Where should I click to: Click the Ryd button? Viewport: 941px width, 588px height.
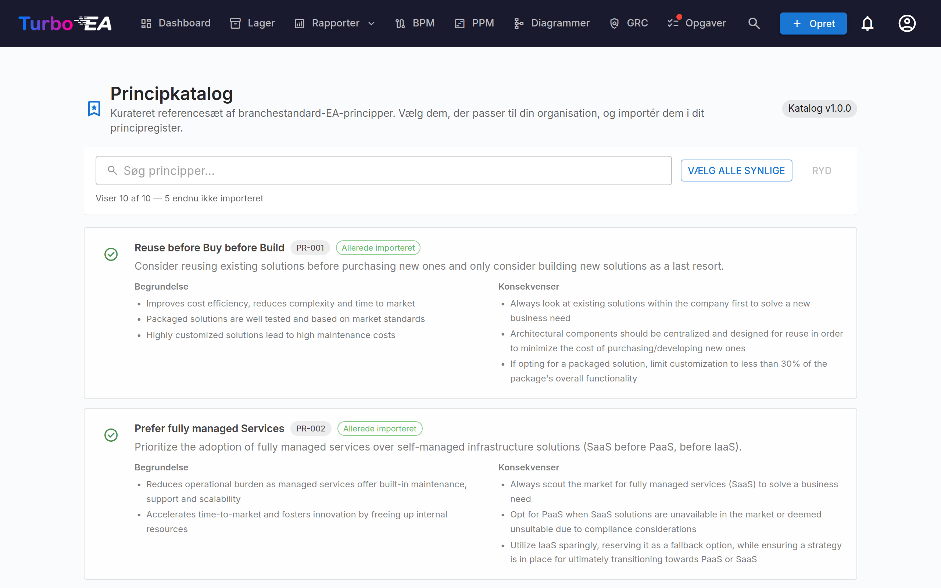(x=822, y=171)
